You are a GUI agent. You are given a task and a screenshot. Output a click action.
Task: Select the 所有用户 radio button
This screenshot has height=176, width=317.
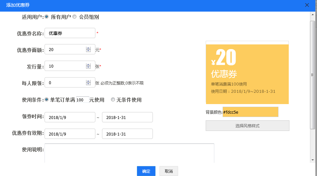click(x=47, y=17)
